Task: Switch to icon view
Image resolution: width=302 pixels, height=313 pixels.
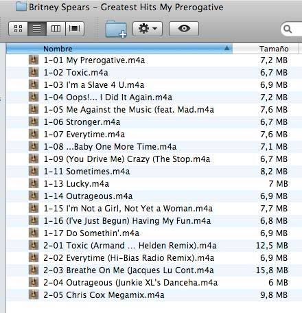Action: [x=18, y=29]
